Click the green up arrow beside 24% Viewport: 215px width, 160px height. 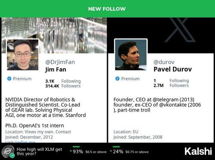[x=111, y=151]
